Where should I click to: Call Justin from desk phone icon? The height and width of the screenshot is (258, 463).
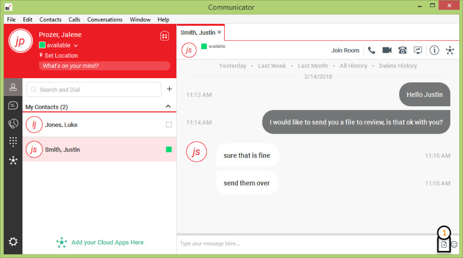click(403, 50)
